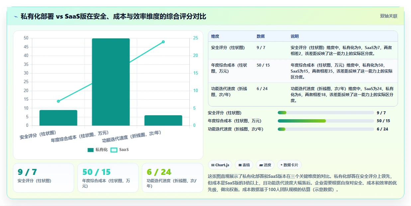Click the 说明 table column header
This screenshot has height=206, width=411.
pos(295,36)
